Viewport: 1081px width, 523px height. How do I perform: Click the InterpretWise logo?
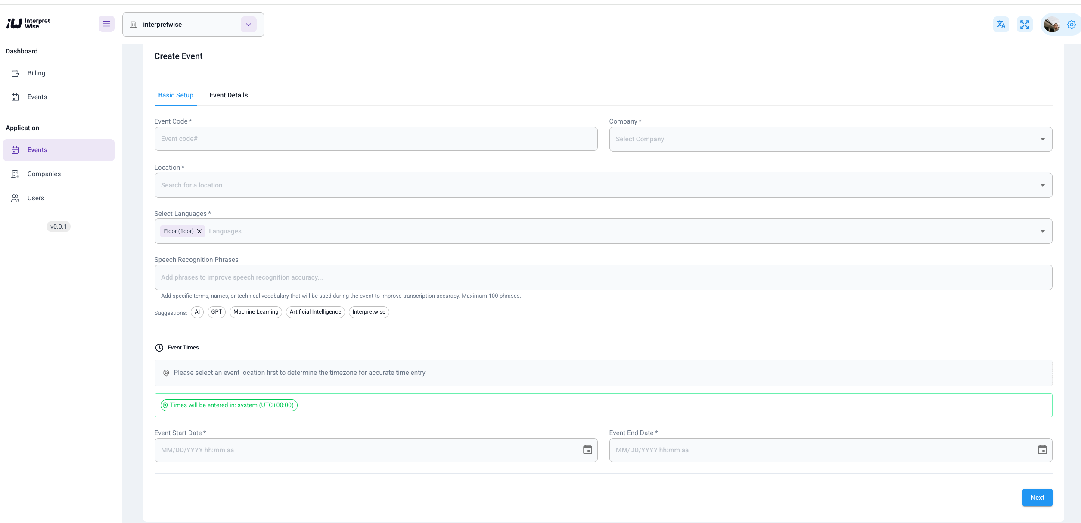[28, 24]
